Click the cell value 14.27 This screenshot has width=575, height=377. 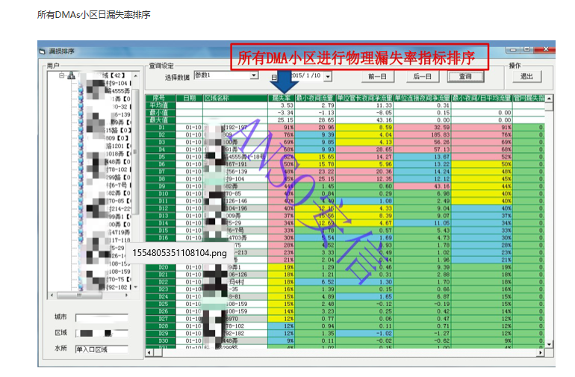(364, 157)
